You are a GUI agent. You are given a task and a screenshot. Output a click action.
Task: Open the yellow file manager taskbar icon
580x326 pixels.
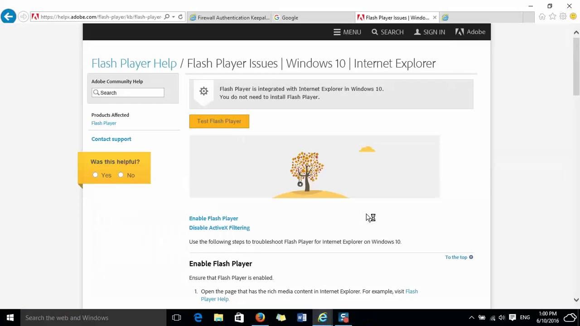281,318
